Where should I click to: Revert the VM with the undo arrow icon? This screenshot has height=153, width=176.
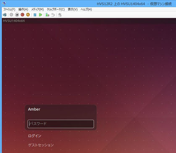point(53,15)
